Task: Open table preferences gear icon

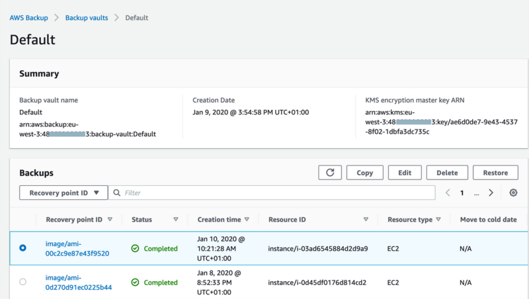Action: tap(513, 192)
